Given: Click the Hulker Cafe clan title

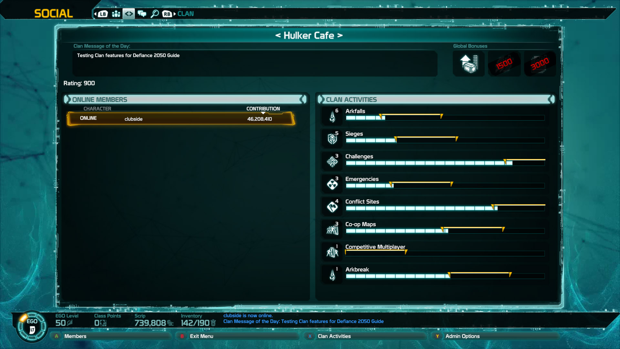Looking at the screenshot, I should (309, 36).
